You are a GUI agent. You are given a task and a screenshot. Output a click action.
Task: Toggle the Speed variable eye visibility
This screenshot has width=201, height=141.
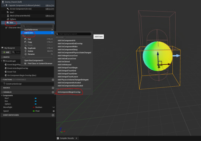(54, 111)
